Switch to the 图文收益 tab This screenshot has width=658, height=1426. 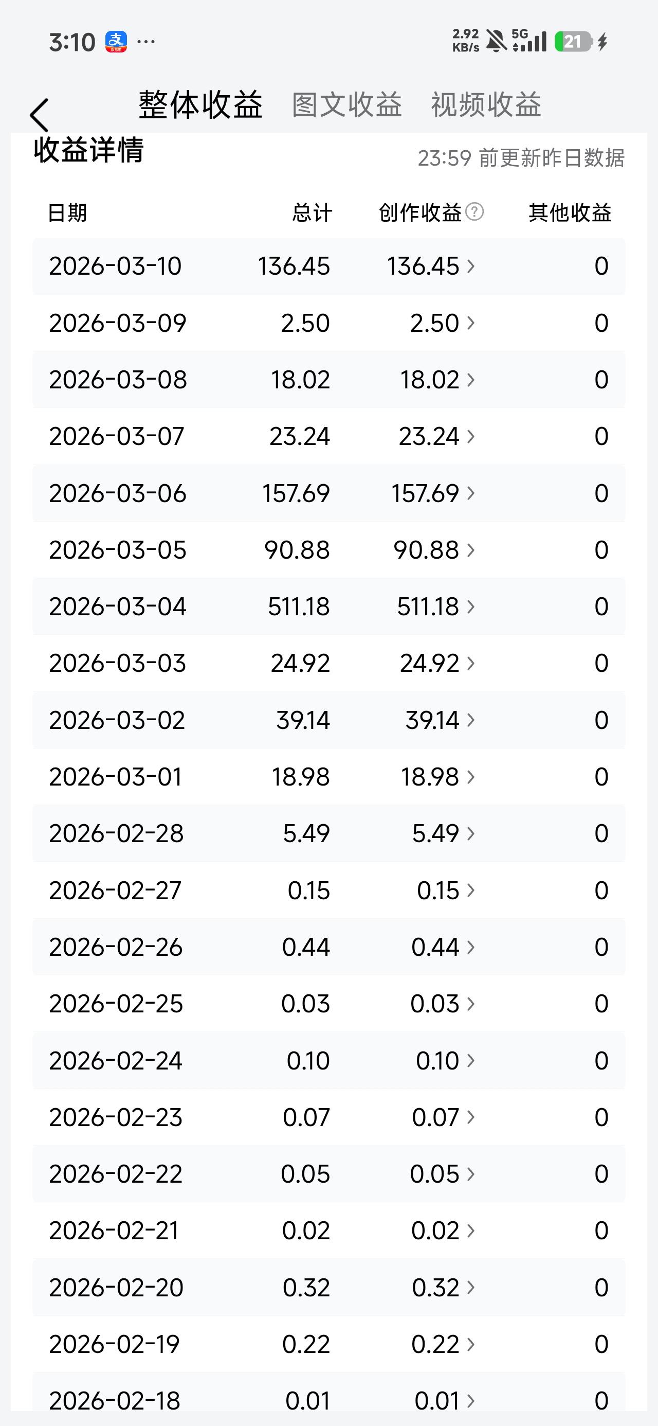[x=347, y=104]
